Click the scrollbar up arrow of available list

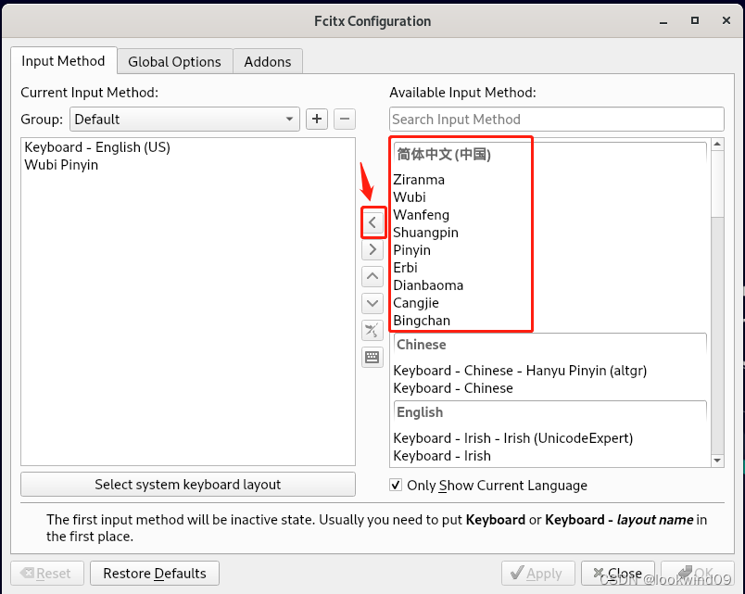717,144
